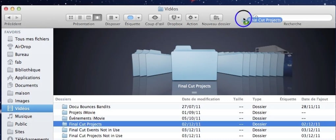
Task: Open Public in the sidebar
Action: pos(27,124)
